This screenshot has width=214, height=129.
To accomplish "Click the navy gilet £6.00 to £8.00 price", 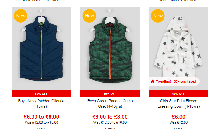I will 41,117.
